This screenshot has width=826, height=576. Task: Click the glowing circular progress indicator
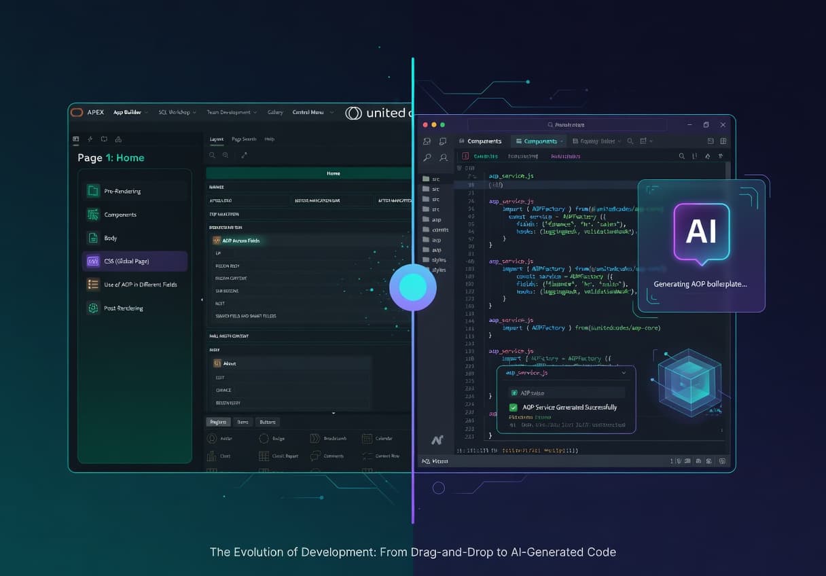point(413,287)
